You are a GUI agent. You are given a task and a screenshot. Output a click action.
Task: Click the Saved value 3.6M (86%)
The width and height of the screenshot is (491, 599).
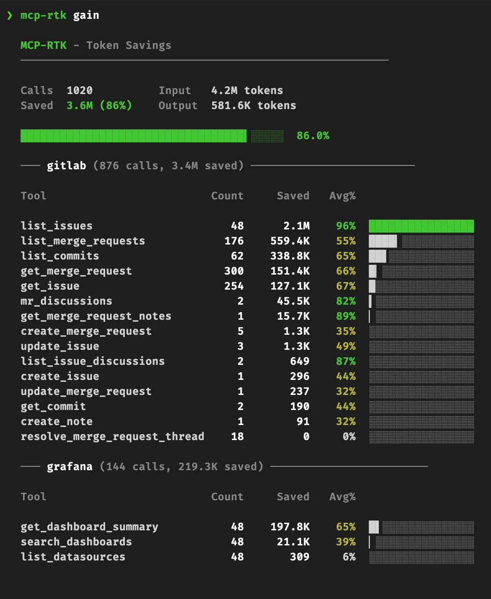click(99, 105)
